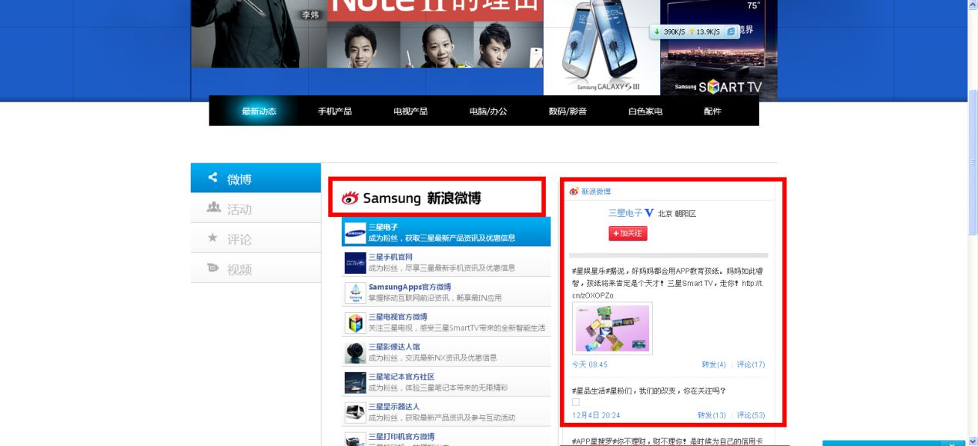Click the Weibo eye logo in Samsung 新浪微博 header
This screenshot has width=978, height=446.
(350, 198)
